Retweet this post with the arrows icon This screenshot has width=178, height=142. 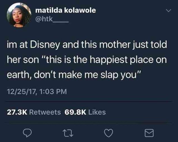tap(68, 133)
